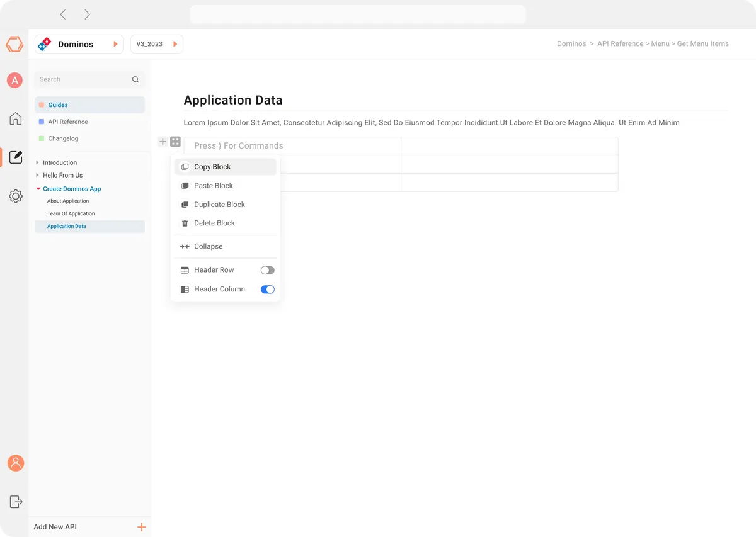Open the Dominos project dropdown arrow

point(115,44)
